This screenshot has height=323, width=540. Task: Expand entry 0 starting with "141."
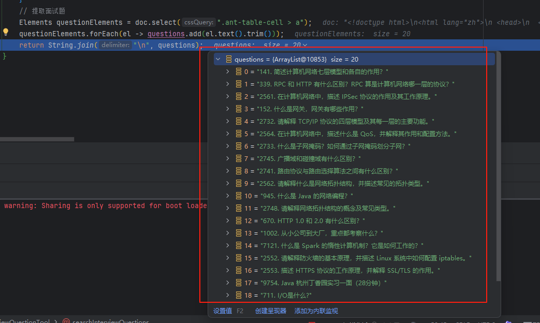click(228, 71)
